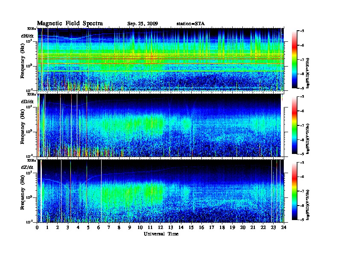This screenshot has height=261, width=338.
Task: Click hour tick label "5" on time axis
Action: point(88,227)
